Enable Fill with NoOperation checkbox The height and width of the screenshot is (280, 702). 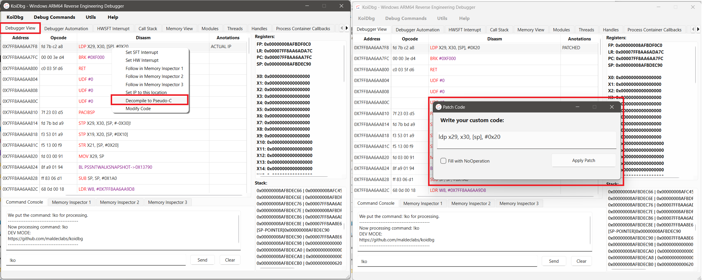(443, 161)
